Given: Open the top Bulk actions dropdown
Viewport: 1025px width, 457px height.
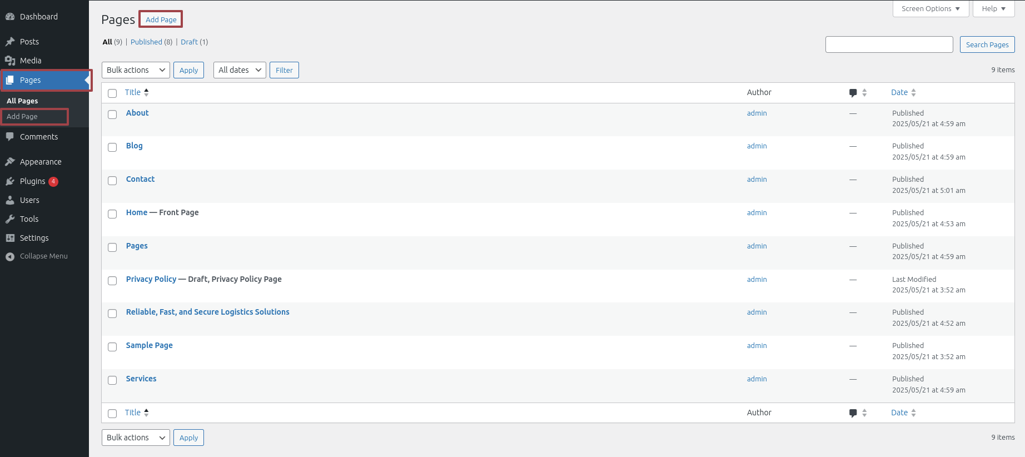Looking at the screenshot, I should click(136, 70).
